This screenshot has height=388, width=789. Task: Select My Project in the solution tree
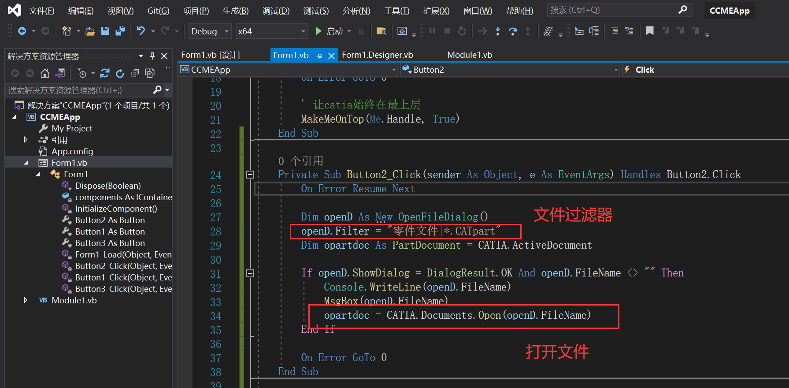point(72,128)
